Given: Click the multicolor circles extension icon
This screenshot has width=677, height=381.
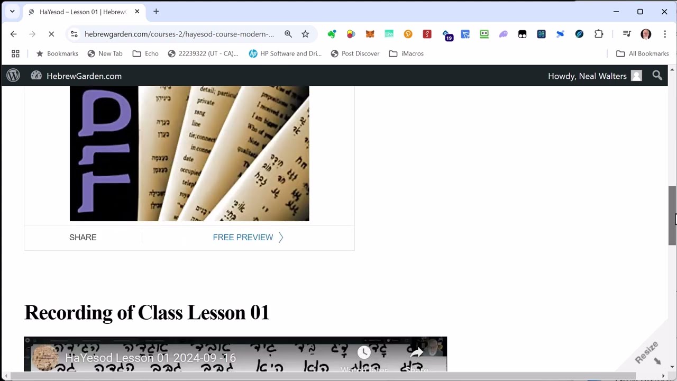Looking at the screenshot, I should pos(351,34).
